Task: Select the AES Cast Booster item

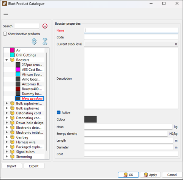Action: (x=29, y=69)
